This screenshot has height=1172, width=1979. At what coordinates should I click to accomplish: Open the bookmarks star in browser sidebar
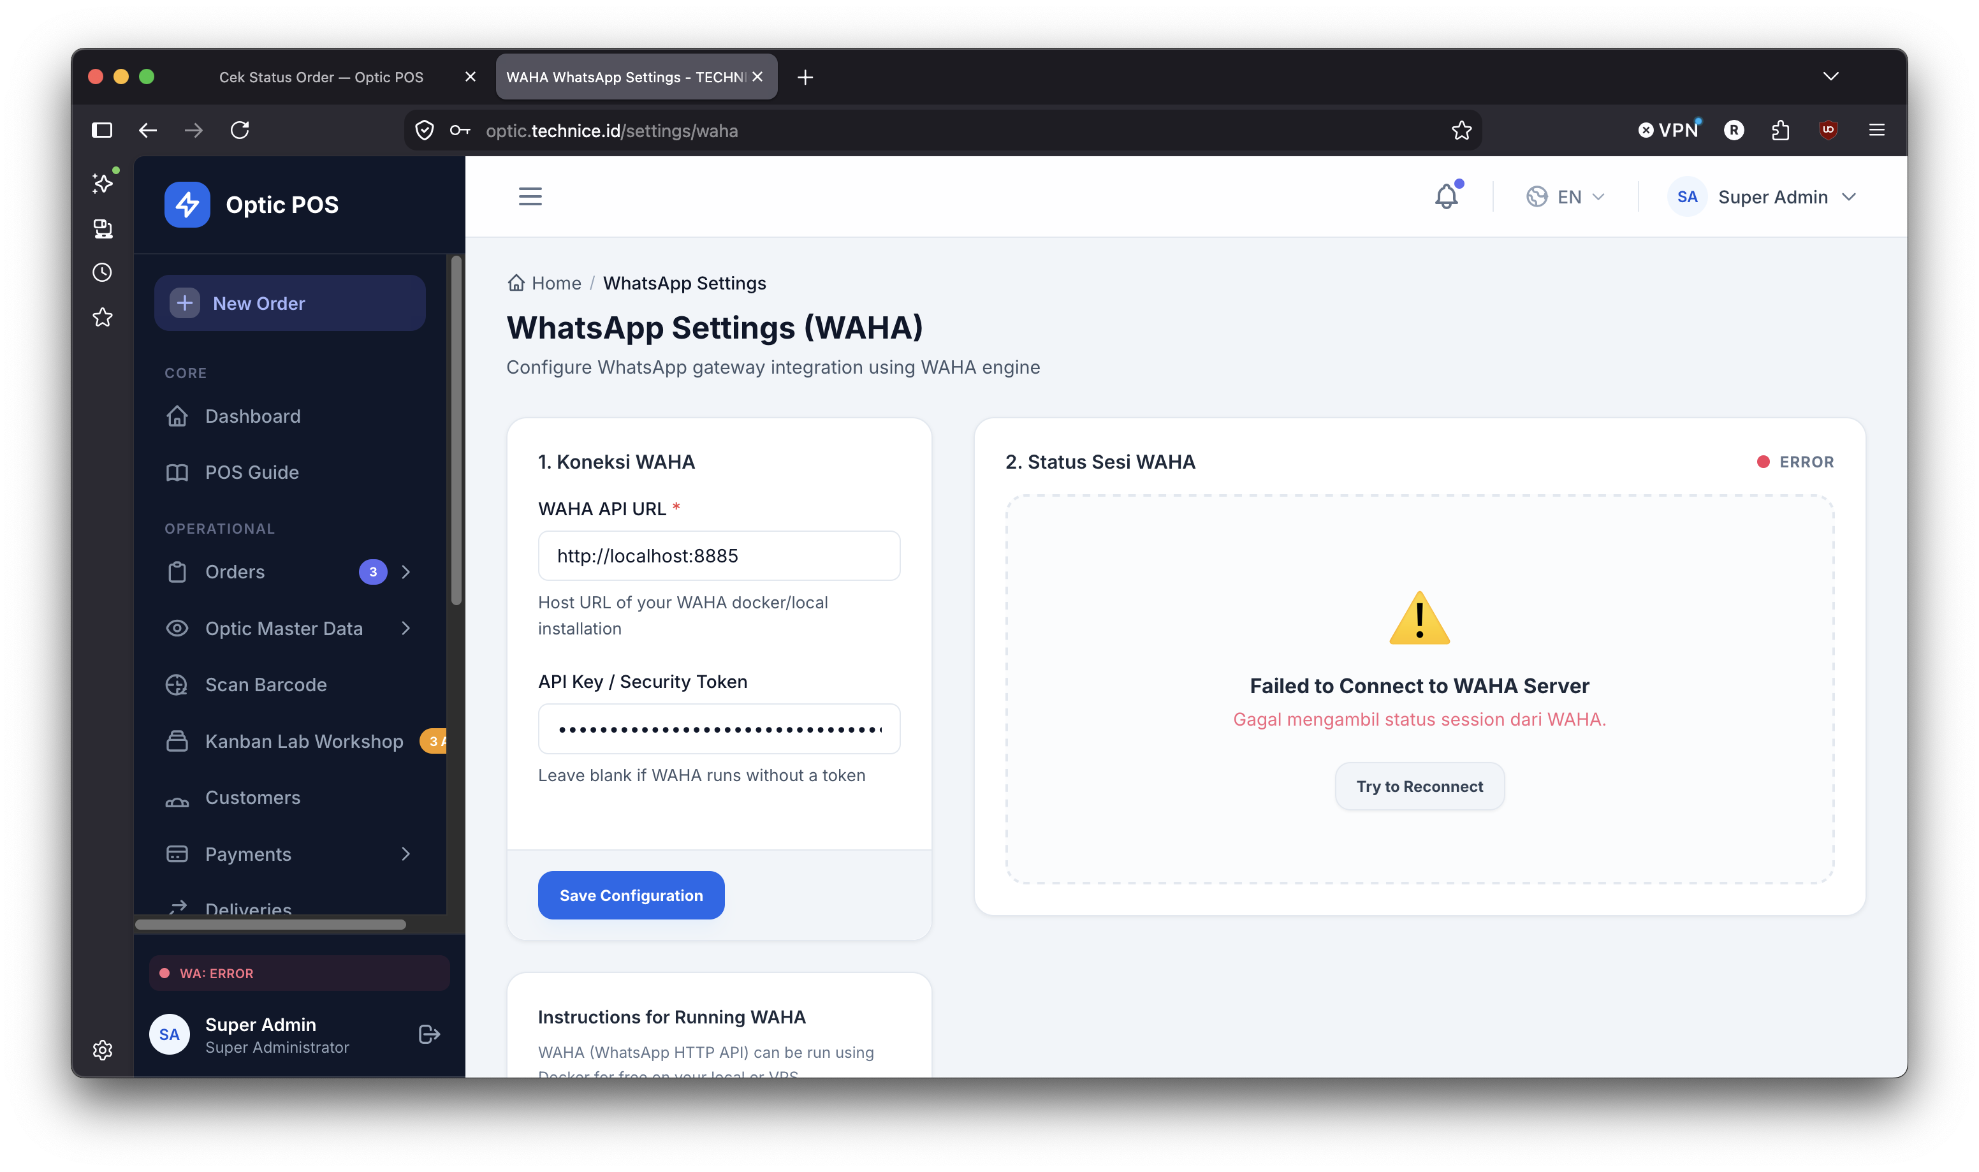coord(103,318)
